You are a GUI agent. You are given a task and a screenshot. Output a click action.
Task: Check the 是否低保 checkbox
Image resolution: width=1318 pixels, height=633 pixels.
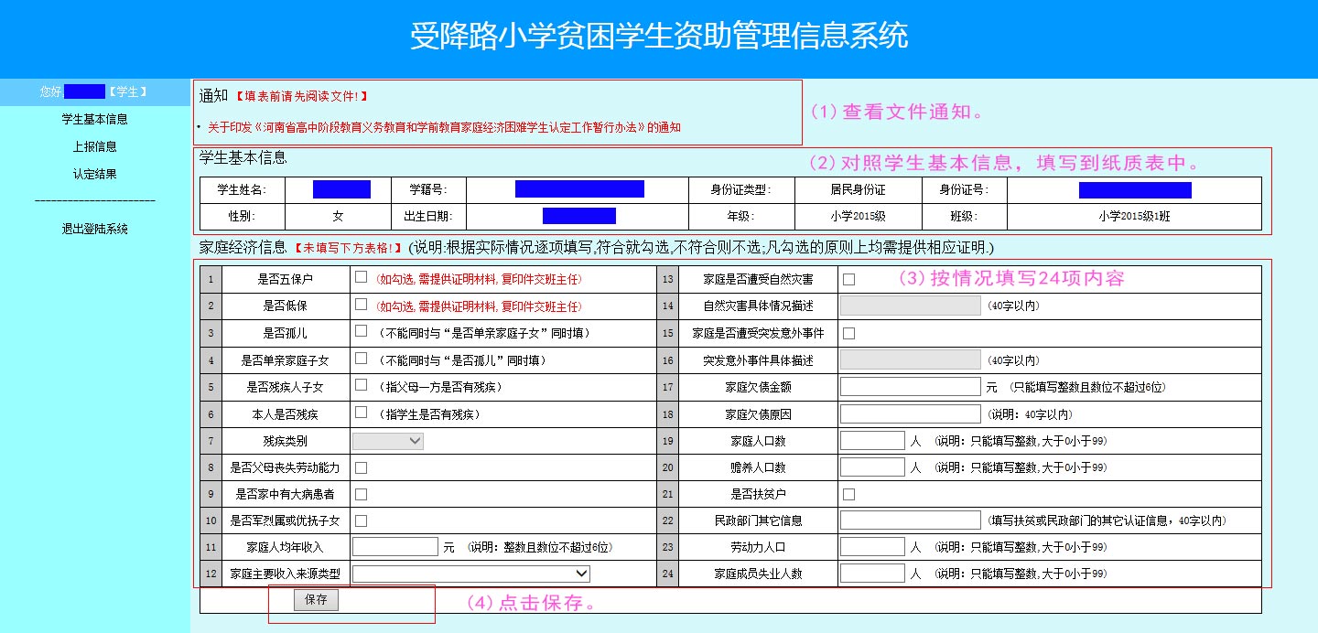click(362, 305)
